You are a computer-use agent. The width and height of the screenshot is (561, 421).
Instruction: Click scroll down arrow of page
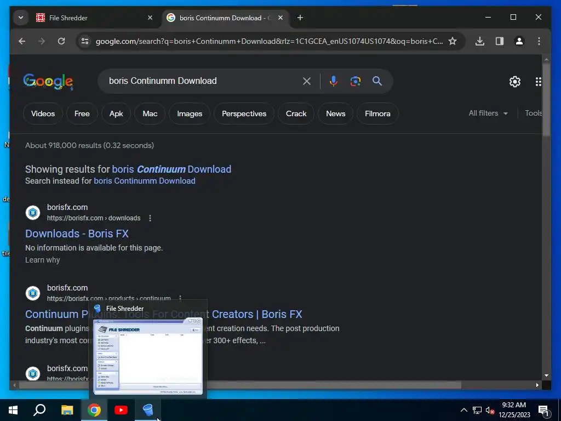click(546, 376)
